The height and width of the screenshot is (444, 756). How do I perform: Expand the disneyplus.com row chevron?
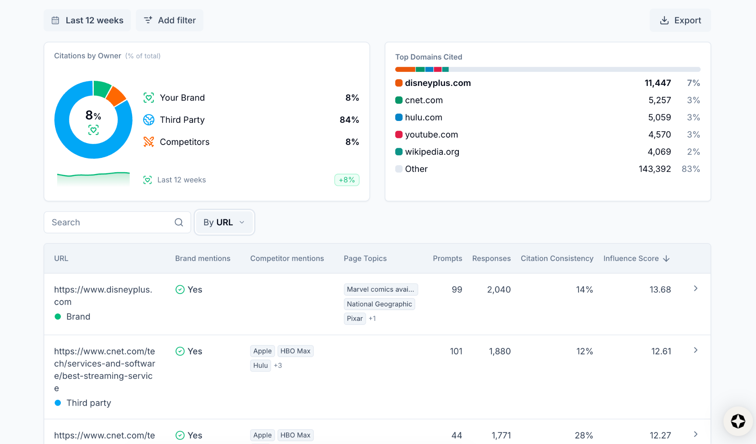click(695, 289)
